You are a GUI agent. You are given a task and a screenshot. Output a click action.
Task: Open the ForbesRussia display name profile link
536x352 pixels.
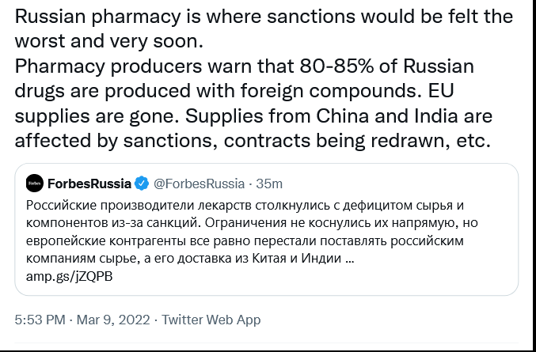click(89, 184)
